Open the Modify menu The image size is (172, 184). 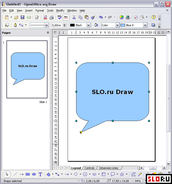coord(60,10)
